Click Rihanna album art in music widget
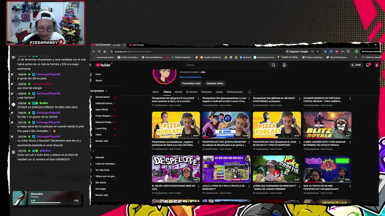 pyautogui.click(x=20, y=198)
